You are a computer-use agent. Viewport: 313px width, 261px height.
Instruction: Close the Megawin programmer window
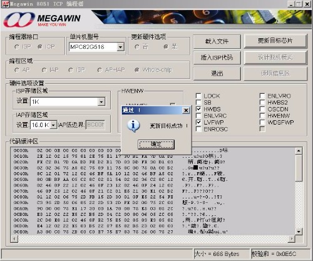point(307,4)
